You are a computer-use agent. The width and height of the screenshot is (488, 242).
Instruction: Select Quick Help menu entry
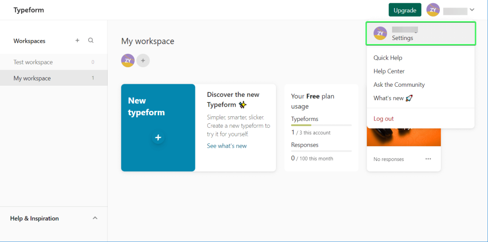(388, 58)
